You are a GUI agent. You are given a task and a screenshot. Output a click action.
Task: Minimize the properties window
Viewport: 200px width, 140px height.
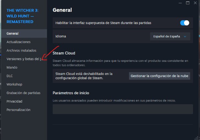click(180, 3)
